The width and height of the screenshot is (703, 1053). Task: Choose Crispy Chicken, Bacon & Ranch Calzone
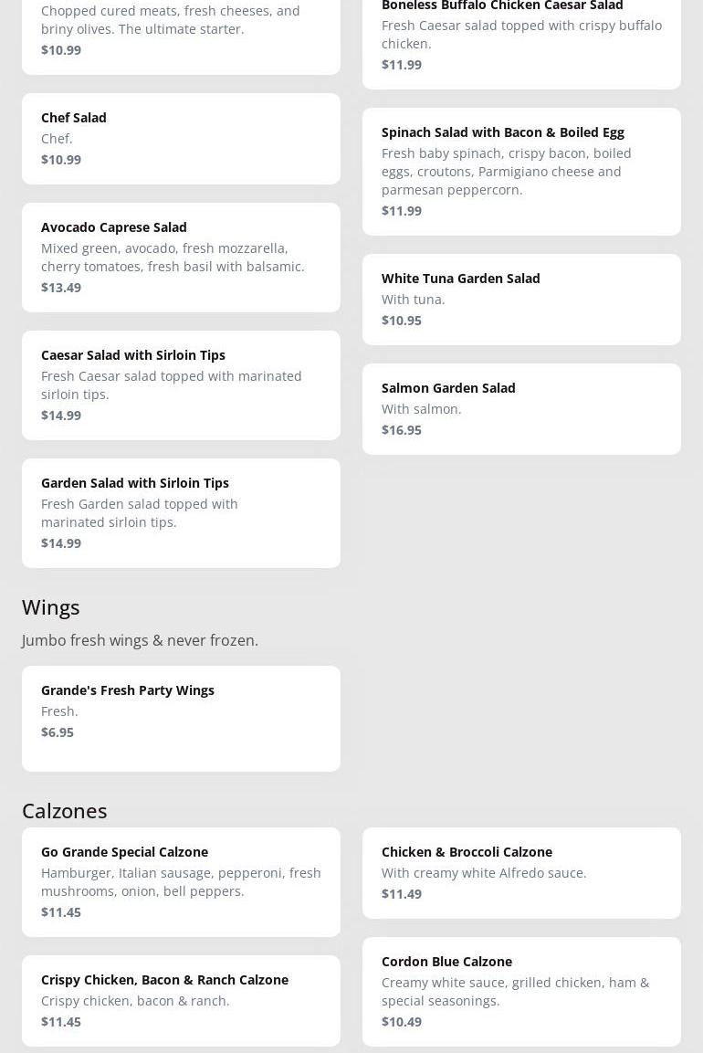181,1001
